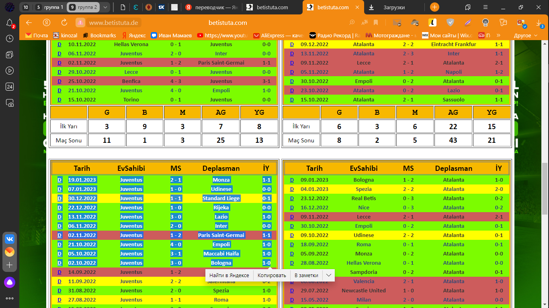549x308 pixels.
Task: Open Yandex home via Я button
Action: tap(47, 23)
